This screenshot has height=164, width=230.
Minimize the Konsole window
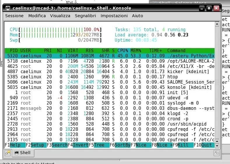click(202, 8)
